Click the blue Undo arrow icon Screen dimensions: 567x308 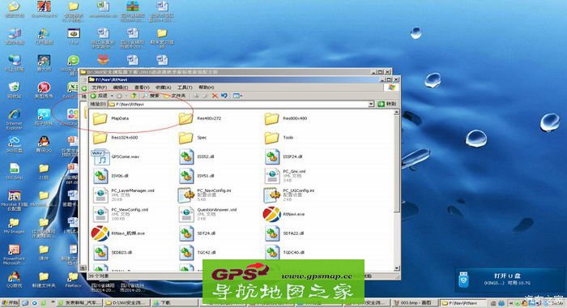pos(224,96)
